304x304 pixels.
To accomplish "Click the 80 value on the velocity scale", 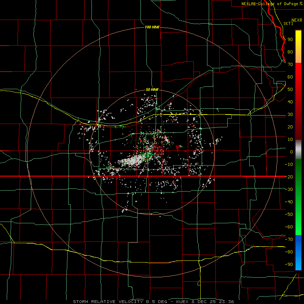I will (290, 52).
